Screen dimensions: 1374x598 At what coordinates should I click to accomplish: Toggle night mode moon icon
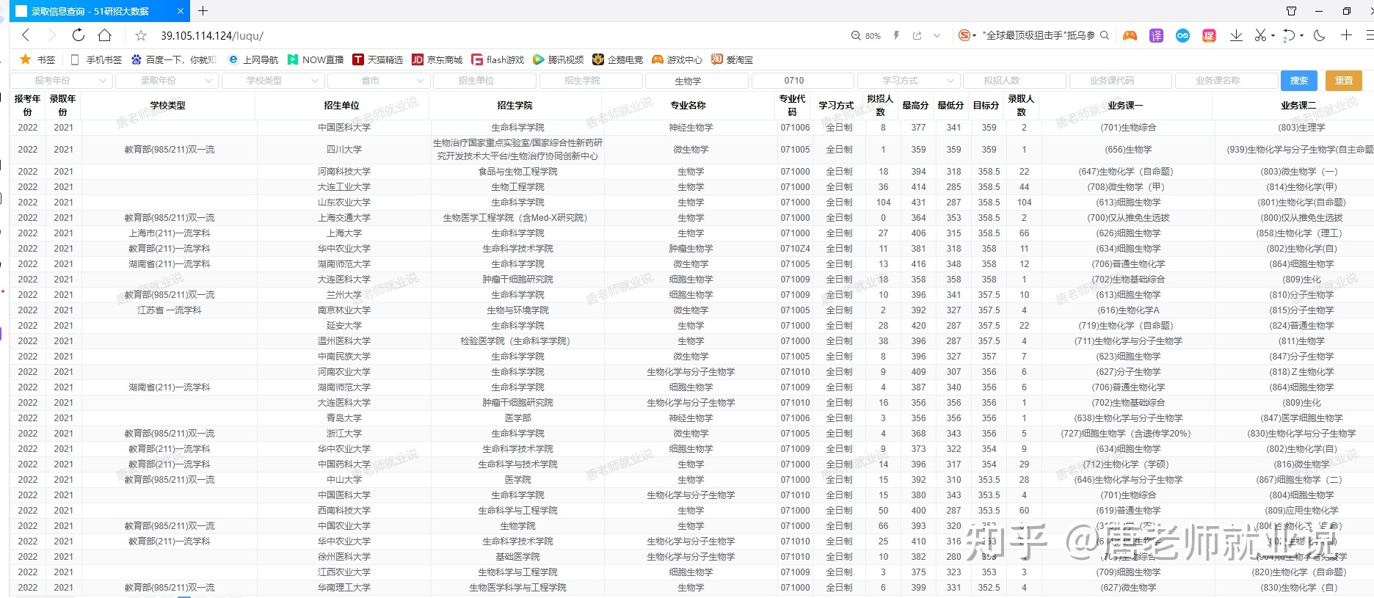tap(1319, 35)
